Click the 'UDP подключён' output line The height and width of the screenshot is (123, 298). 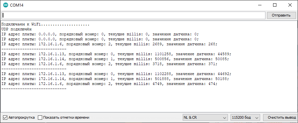[16, 29]
